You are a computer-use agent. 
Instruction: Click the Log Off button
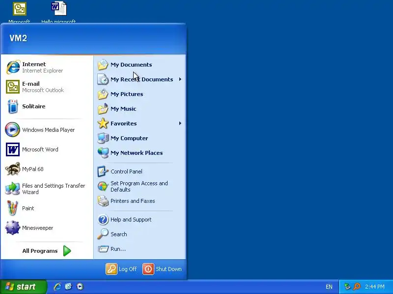pos(121,269)
